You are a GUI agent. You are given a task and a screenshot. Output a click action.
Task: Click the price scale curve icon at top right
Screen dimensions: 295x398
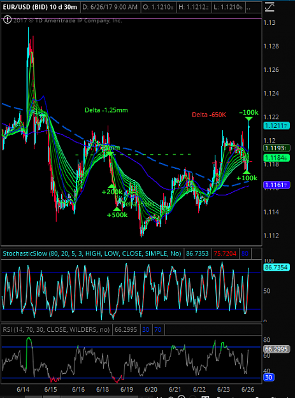pyautogui.click(x=270, y=6)
